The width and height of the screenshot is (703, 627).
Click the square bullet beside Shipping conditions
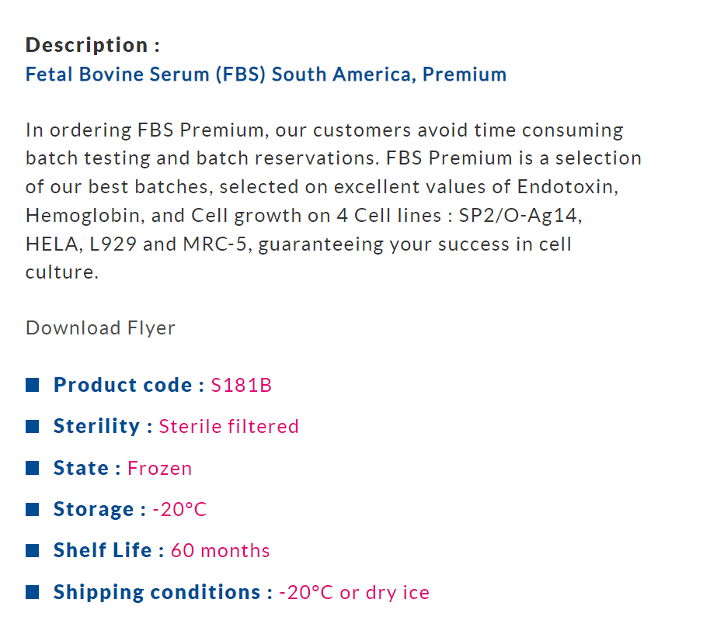(33, 592)
